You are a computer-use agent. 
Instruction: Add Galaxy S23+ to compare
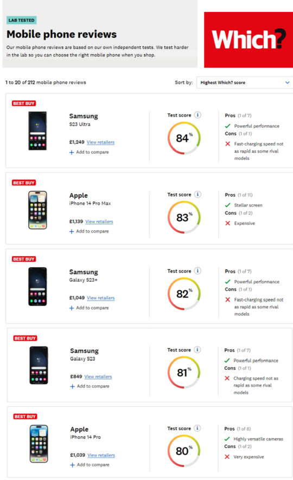point(89,308)
